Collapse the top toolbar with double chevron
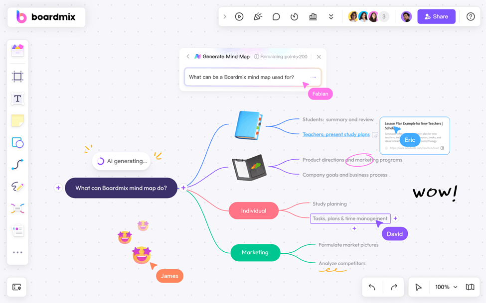Image resolution: width=486 pixels, height=303 pixels. pos(331,16)
